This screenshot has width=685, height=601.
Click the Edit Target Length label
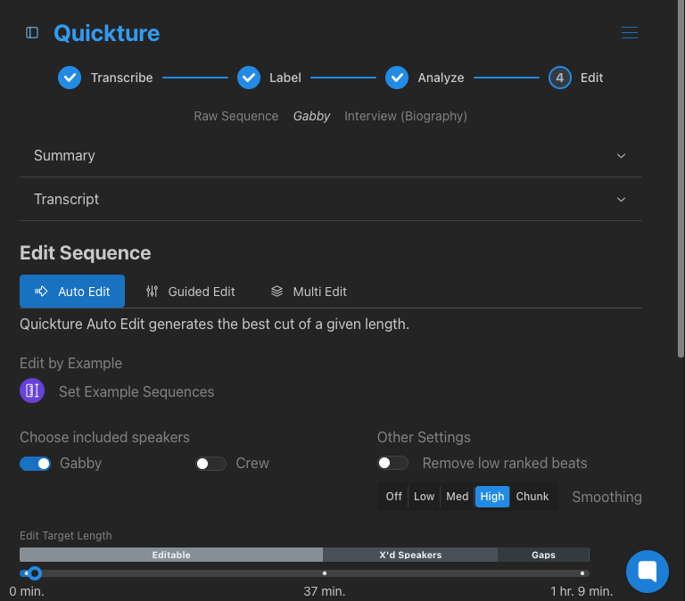(65, 536)
